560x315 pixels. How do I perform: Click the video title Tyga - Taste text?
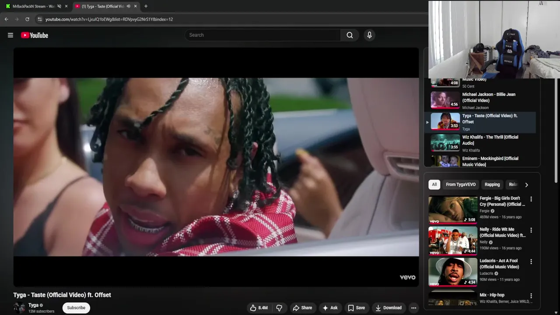tap(62, 295)
